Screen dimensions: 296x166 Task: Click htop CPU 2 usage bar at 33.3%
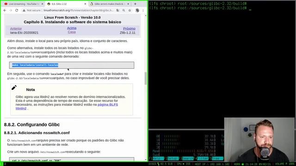tap(186, 143)
